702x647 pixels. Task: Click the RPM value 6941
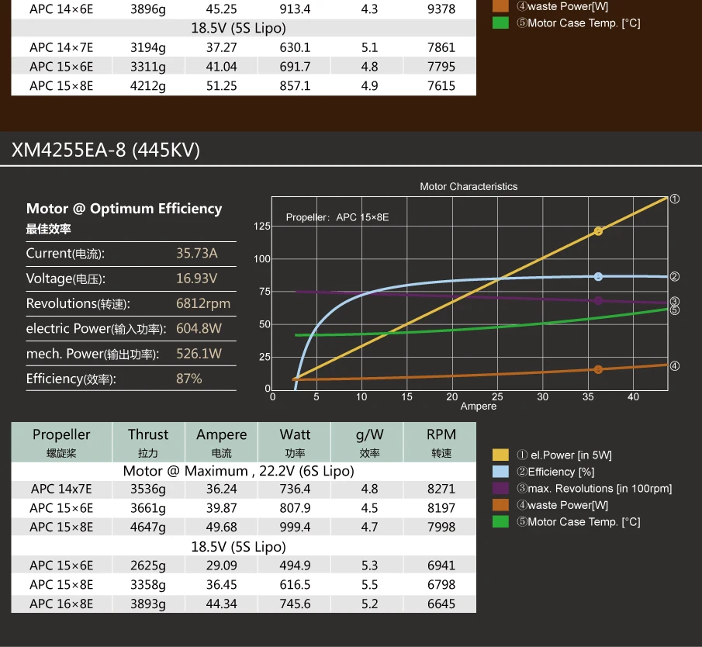pyautogui.click(x=441, y=565)
